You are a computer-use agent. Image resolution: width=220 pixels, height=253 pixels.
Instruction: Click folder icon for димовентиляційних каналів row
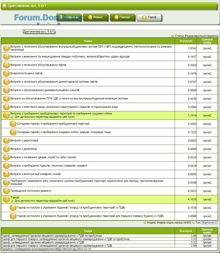[6, 90]
